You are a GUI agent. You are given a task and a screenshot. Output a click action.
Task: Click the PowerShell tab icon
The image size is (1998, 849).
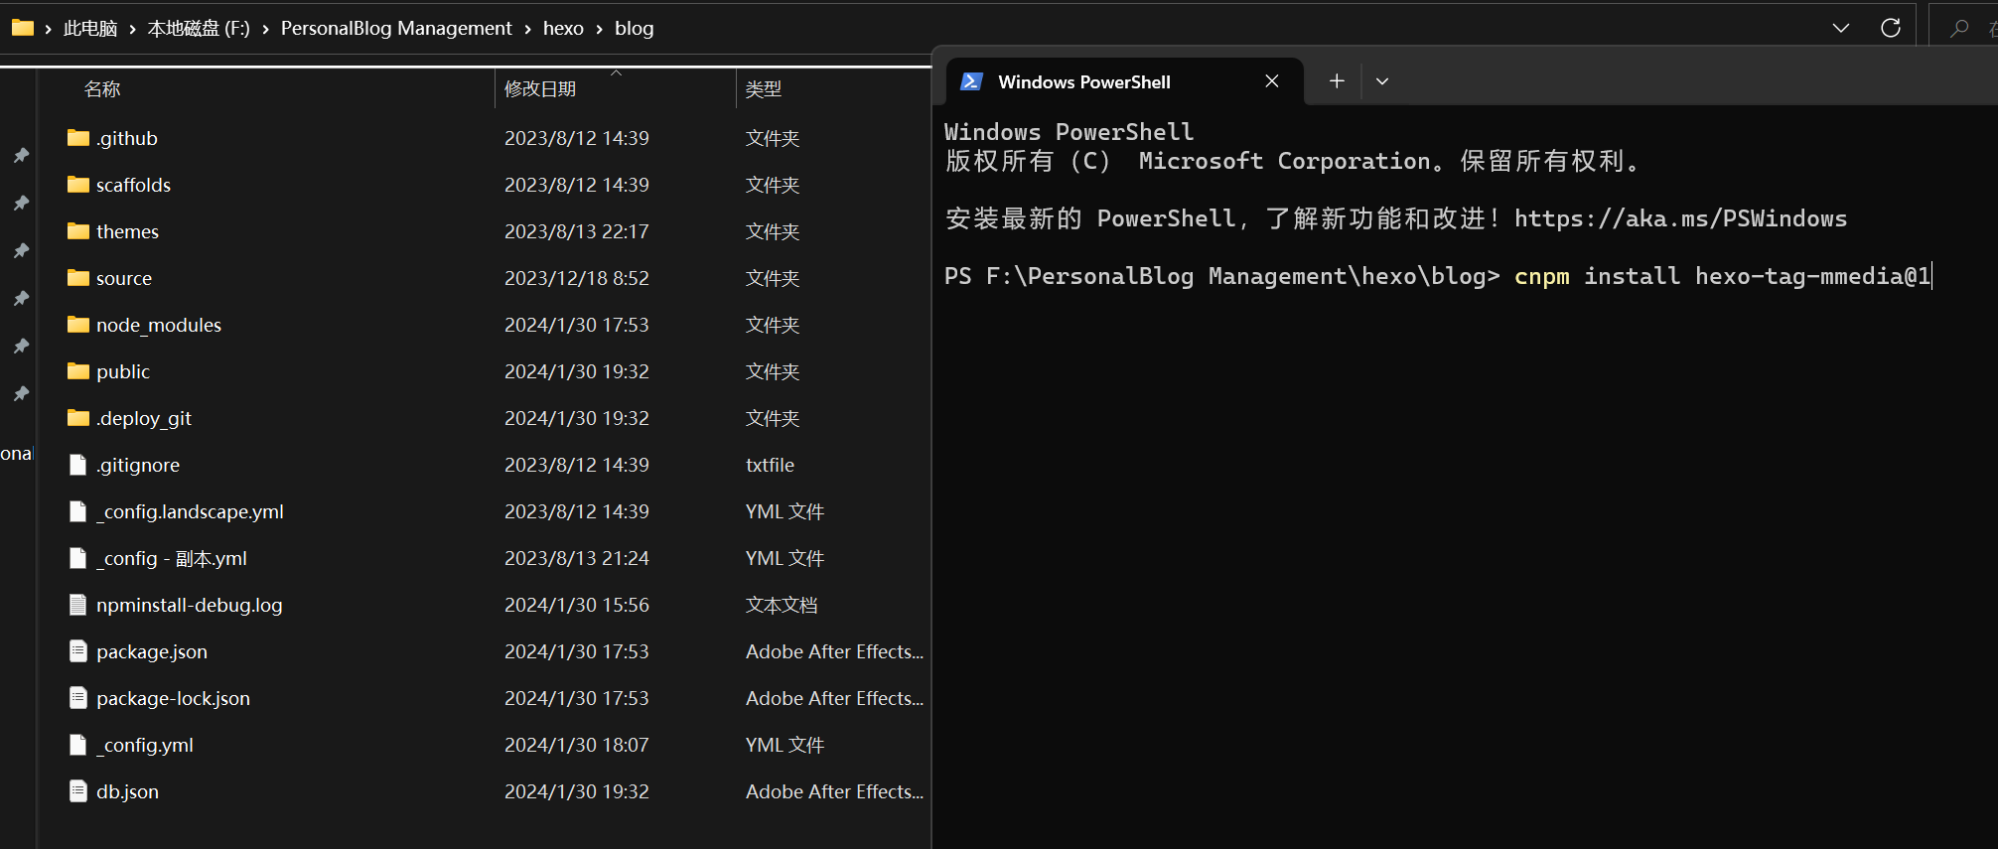click(x=972, y=81)
